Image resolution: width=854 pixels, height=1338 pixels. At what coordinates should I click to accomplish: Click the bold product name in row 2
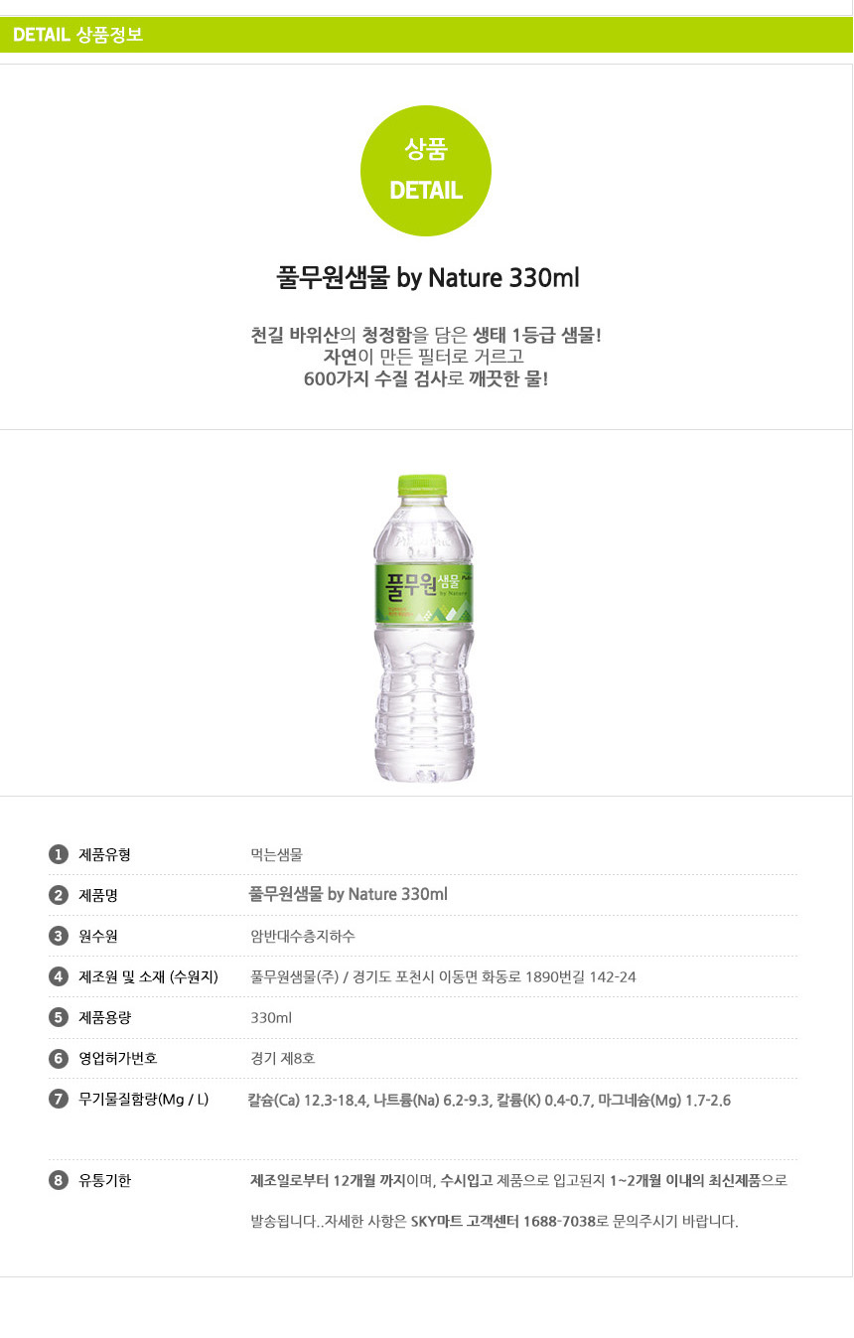(x=348, y=895)
